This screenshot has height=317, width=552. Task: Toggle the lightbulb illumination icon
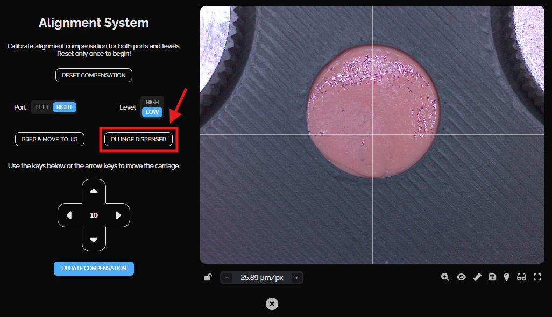coord(506,277)
